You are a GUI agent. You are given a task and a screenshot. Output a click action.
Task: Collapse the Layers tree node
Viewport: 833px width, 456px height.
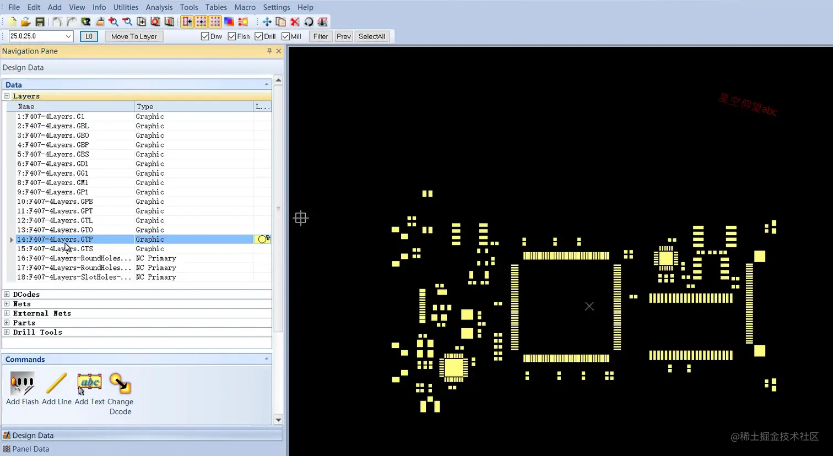(x=7, y=96)
